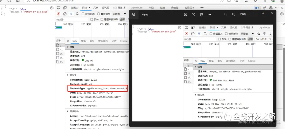This screenshot has width=285, height=129.
Task: Toggle device emulation icon in browser DevTools
Action: pyautogui.click(x=65, y=8)
